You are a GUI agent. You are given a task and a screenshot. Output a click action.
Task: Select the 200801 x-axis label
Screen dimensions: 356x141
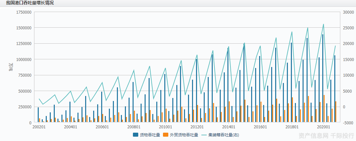point(134,127)
